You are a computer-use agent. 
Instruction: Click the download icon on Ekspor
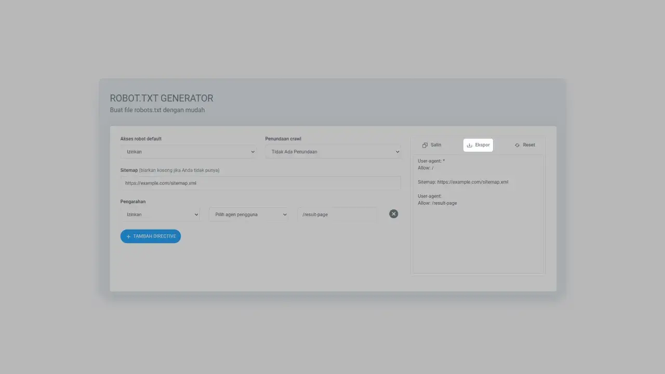click(470, 145)
